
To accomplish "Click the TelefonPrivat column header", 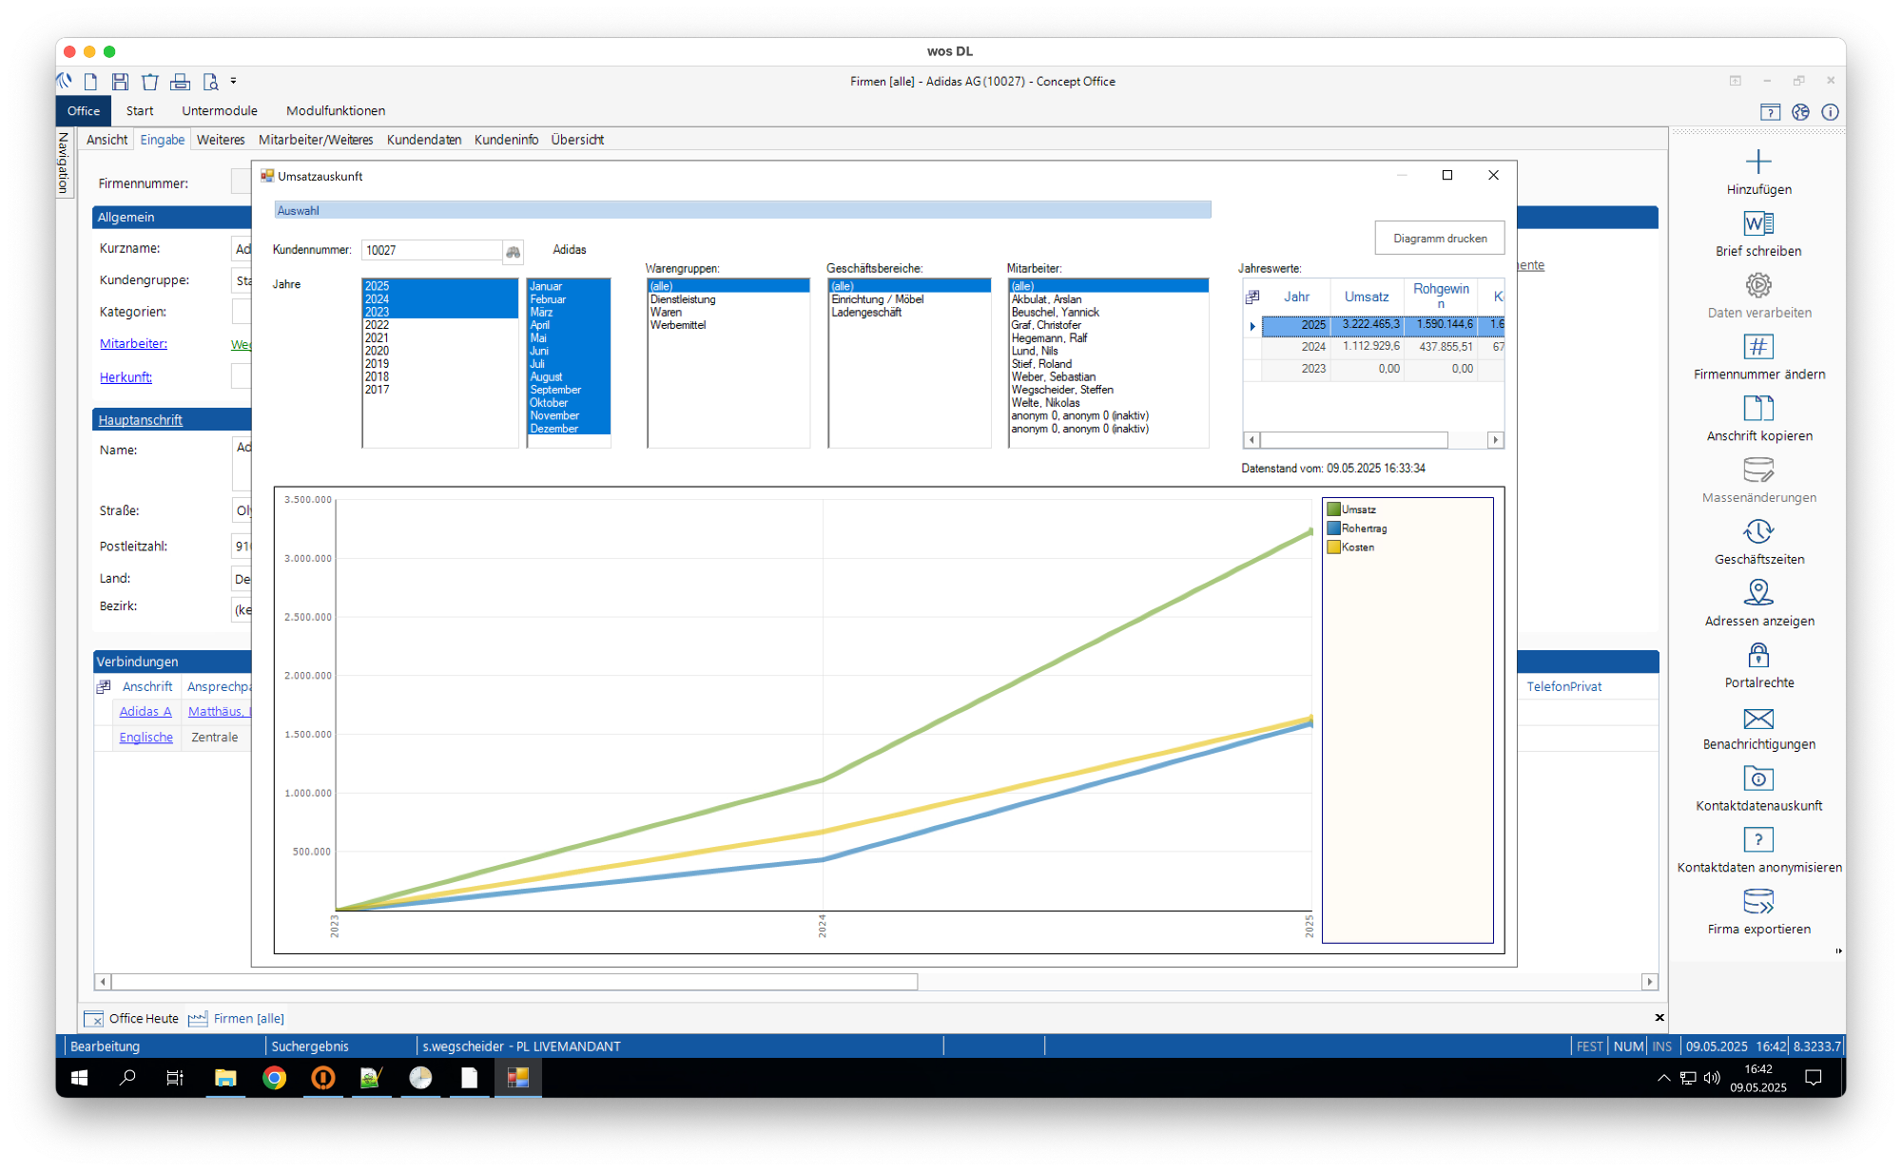I will (x=1564, y=687).
